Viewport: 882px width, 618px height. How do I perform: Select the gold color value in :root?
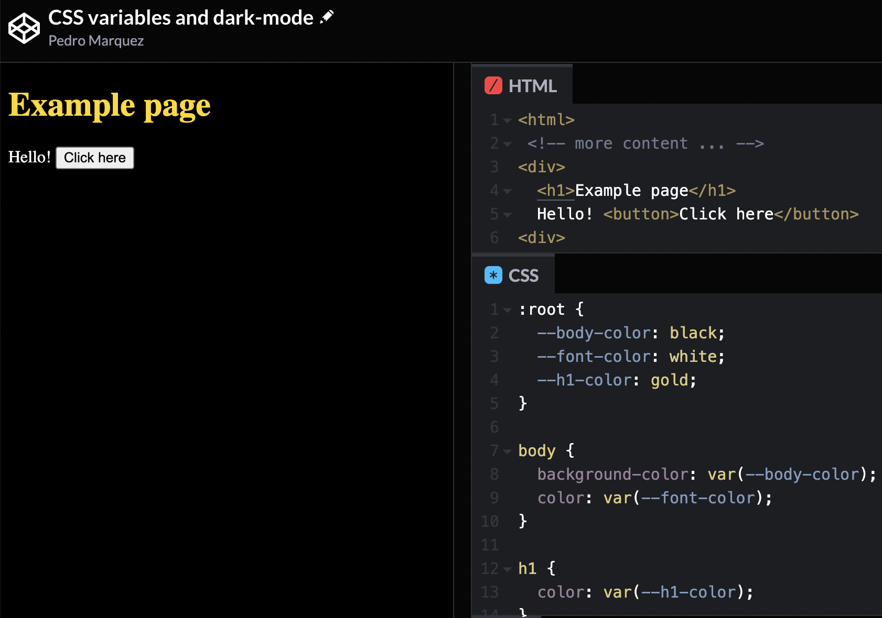point(669,380)
